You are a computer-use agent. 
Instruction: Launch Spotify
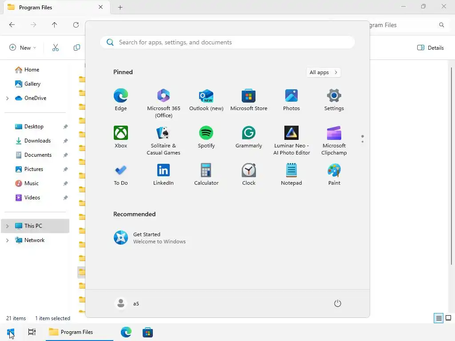(x=206, y=137)
